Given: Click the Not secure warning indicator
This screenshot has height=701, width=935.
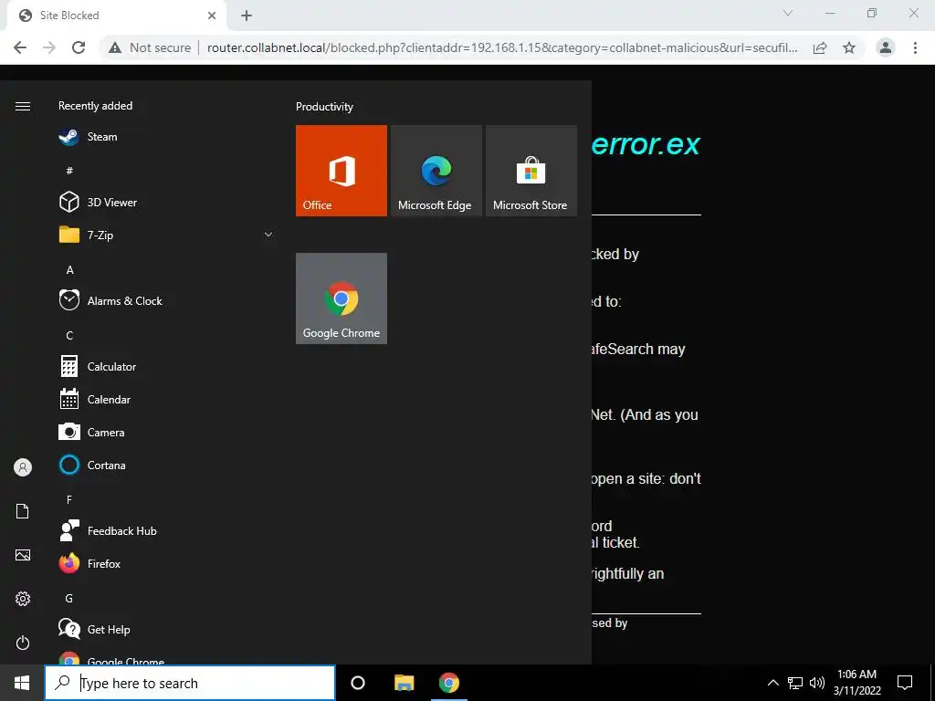Looking at the screenshot, I should click(x=150, y=47).
